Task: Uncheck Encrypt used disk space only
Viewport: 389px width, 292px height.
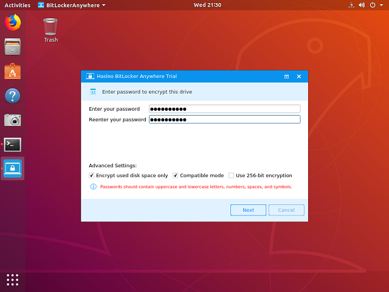Action: (92, 176)
